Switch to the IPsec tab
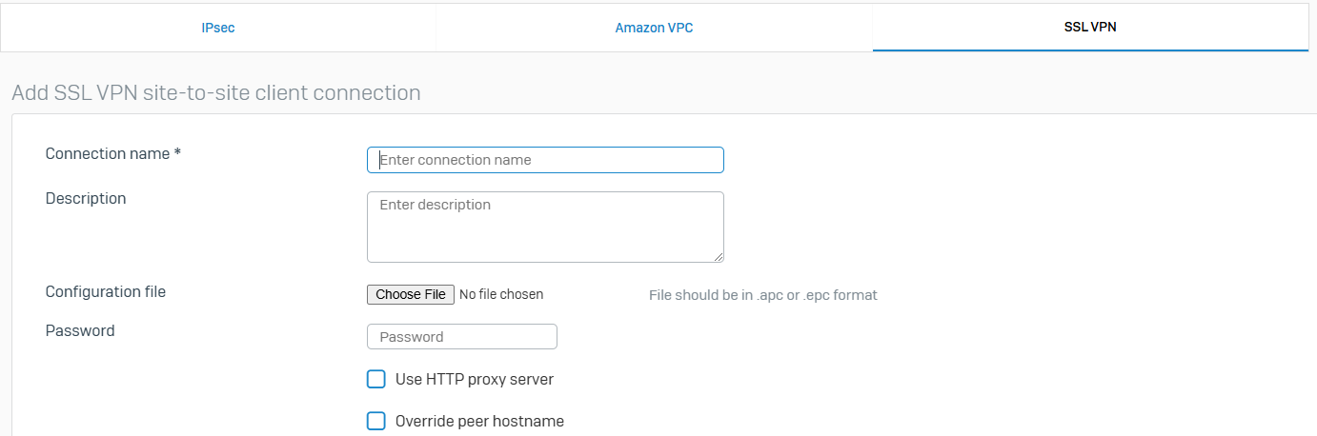The height and width of the screenshot is (436, 1317). click(218, 28)
